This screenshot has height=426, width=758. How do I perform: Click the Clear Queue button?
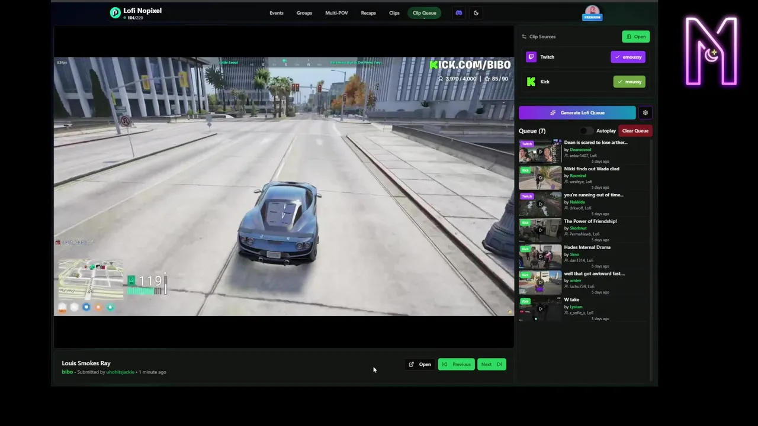[635, 131]
